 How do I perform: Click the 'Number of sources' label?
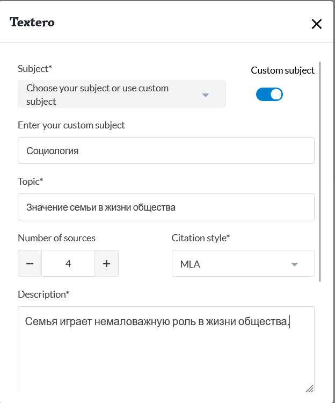point(57,238)
